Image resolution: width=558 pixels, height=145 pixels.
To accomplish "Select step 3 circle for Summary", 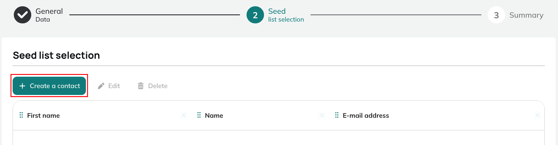I will 496,15.
